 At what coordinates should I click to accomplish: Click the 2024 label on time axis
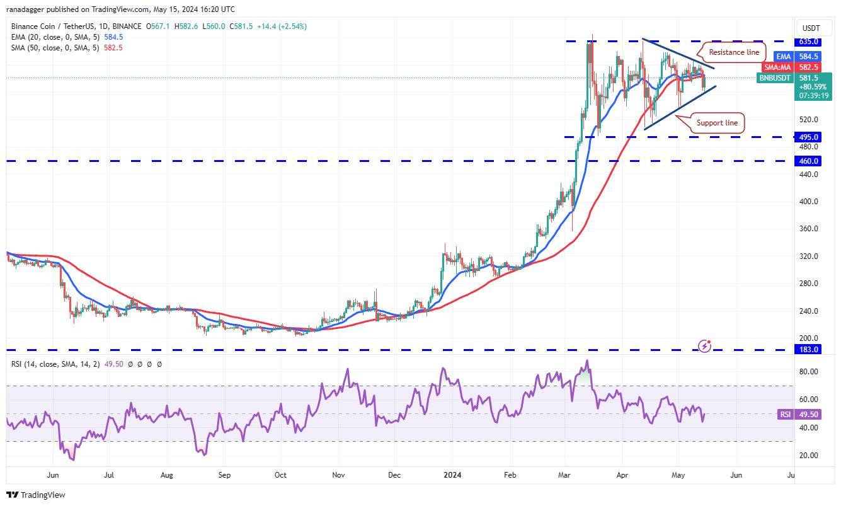point(452,475)
